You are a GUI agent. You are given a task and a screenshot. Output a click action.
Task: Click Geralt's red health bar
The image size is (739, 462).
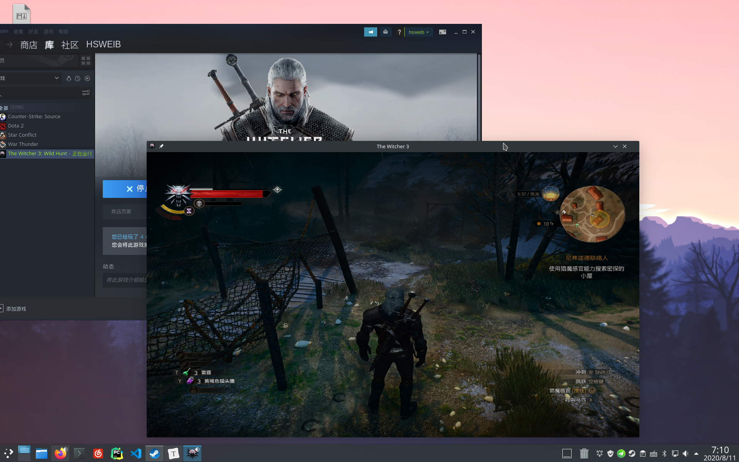click(230, 194)
